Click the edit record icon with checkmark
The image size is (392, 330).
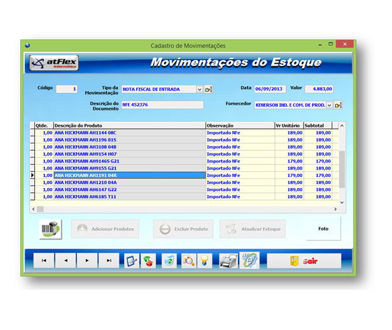click(132, 261)
